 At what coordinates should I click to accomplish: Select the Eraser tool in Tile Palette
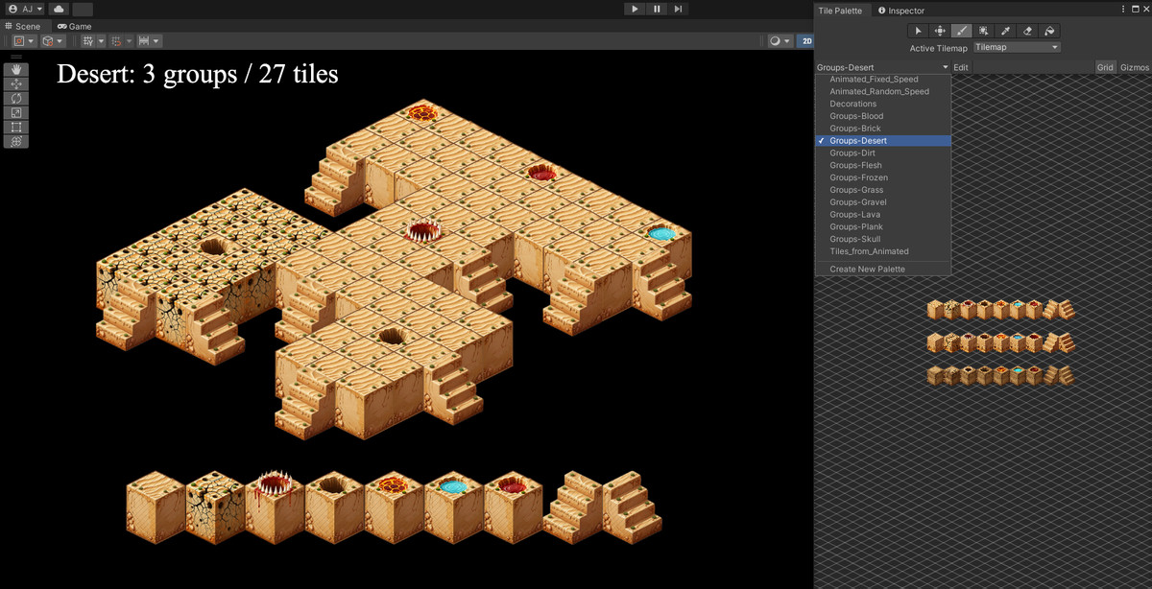[1027, 31]
